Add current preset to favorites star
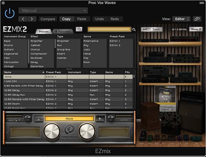 point(100,119)
